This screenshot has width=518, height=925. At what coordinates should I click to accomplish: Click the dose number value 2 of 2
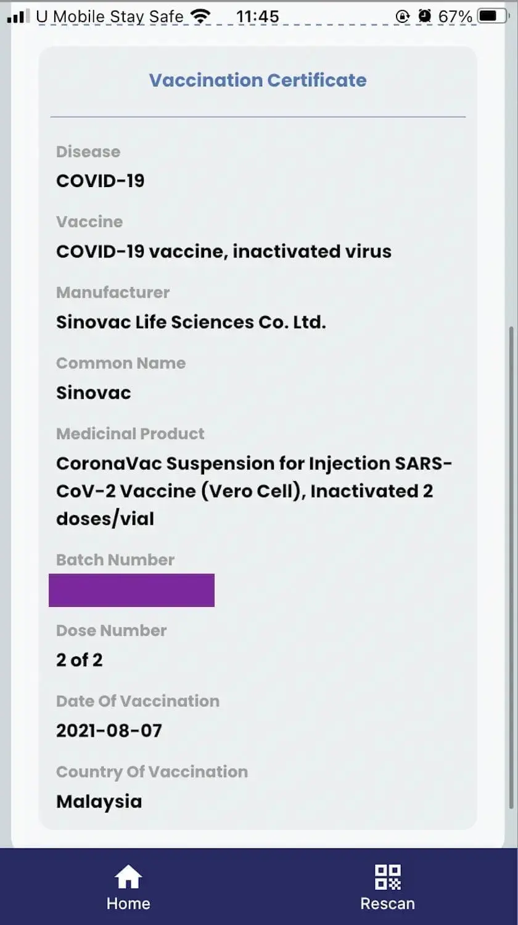coord(80,660)
